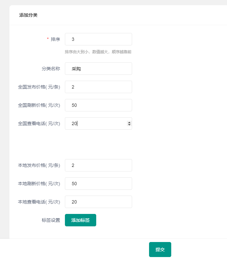Screen dimensions: 227x259
Task: Click the 标签设置 label
Action: coord(51,220)
